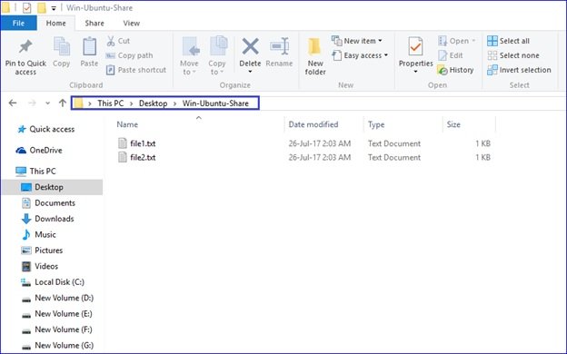Viewport: 567px width, 354px height.
Task: Select file2.txt in file list
Action: tap(143, 158)
